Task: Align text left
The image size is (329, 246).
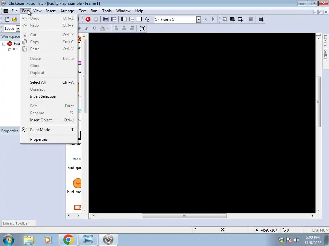Action: click(x=116, y=28)
